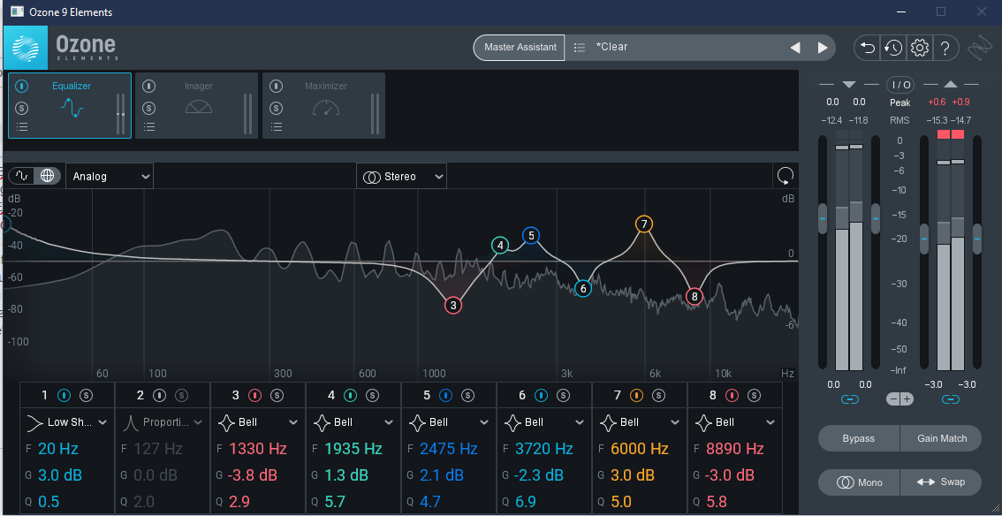
Task: Select the Imager module tab
Action: (199, 105)
